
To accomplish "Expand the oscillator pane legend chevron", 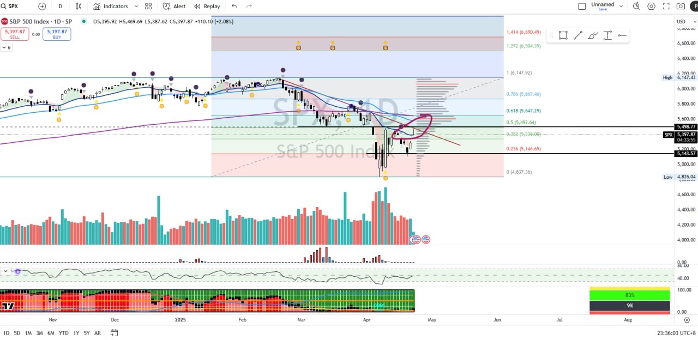I will pos(5,270).
